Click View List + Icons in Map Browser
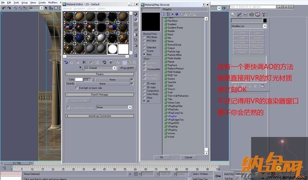Viewport: 308px width, 180px height. click(x=168, y=14)
